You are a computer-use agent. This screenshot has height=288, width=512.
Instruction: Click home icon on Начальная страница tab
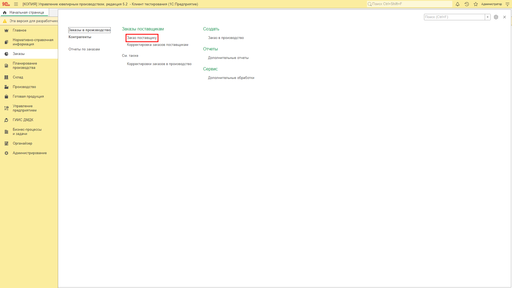click(x=5, y=13)
